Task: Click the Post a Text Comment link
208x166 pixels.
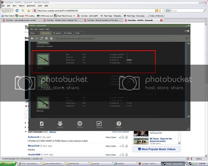Action: tap(120, 132)
